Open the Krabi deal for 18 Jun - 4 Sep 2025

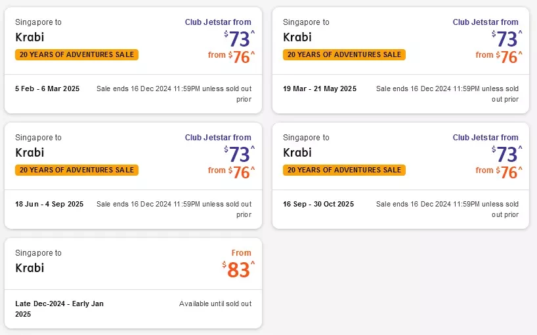pyautogui.click(x=133, y=176)
